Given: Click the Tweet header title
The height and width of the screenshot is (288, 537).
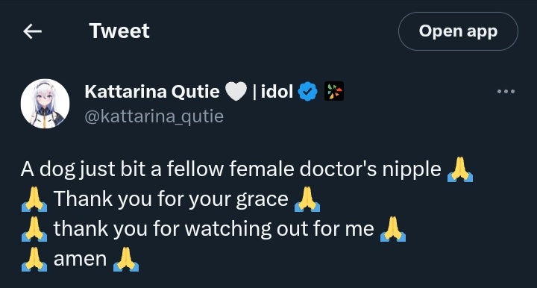Looking at the screenshot, I should (x=119, y=31).
